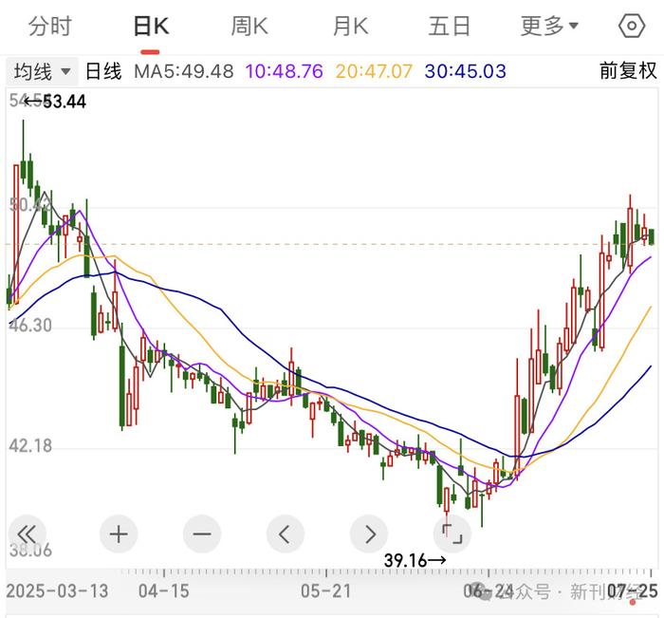The height and width of the screenshot is (618, 664).
Task: Zoom in the chart with plus button
Action: [119, 534]
